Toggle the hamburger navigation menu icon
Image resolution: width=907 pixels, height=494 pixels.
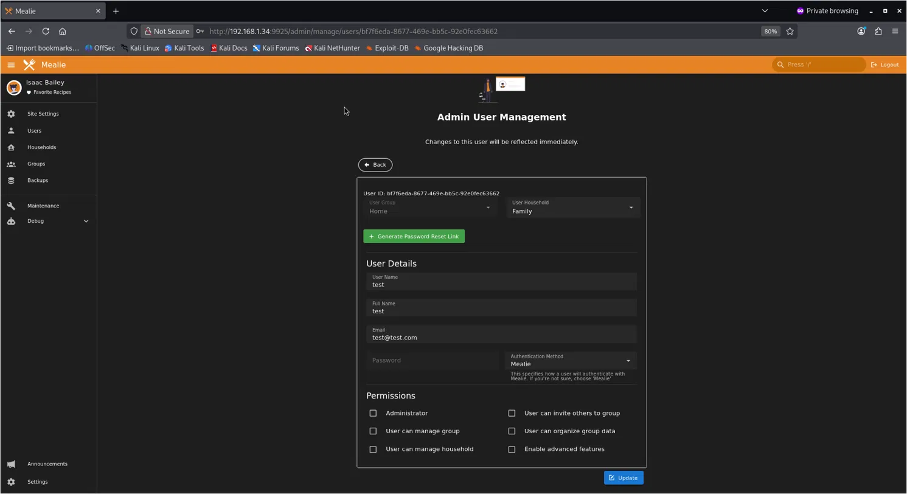pyautogui.click(x=11, y=64)
